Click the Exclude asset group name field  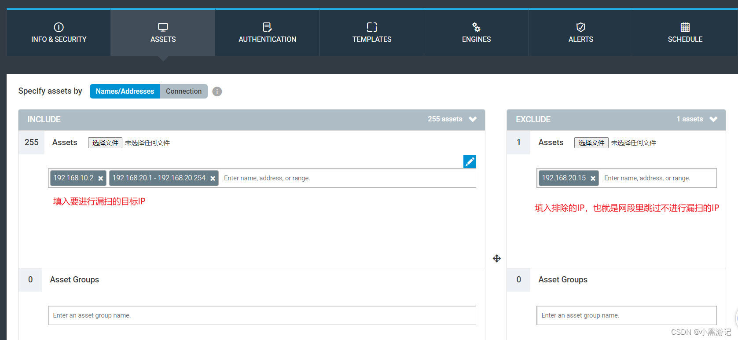(x=626, y=315)
